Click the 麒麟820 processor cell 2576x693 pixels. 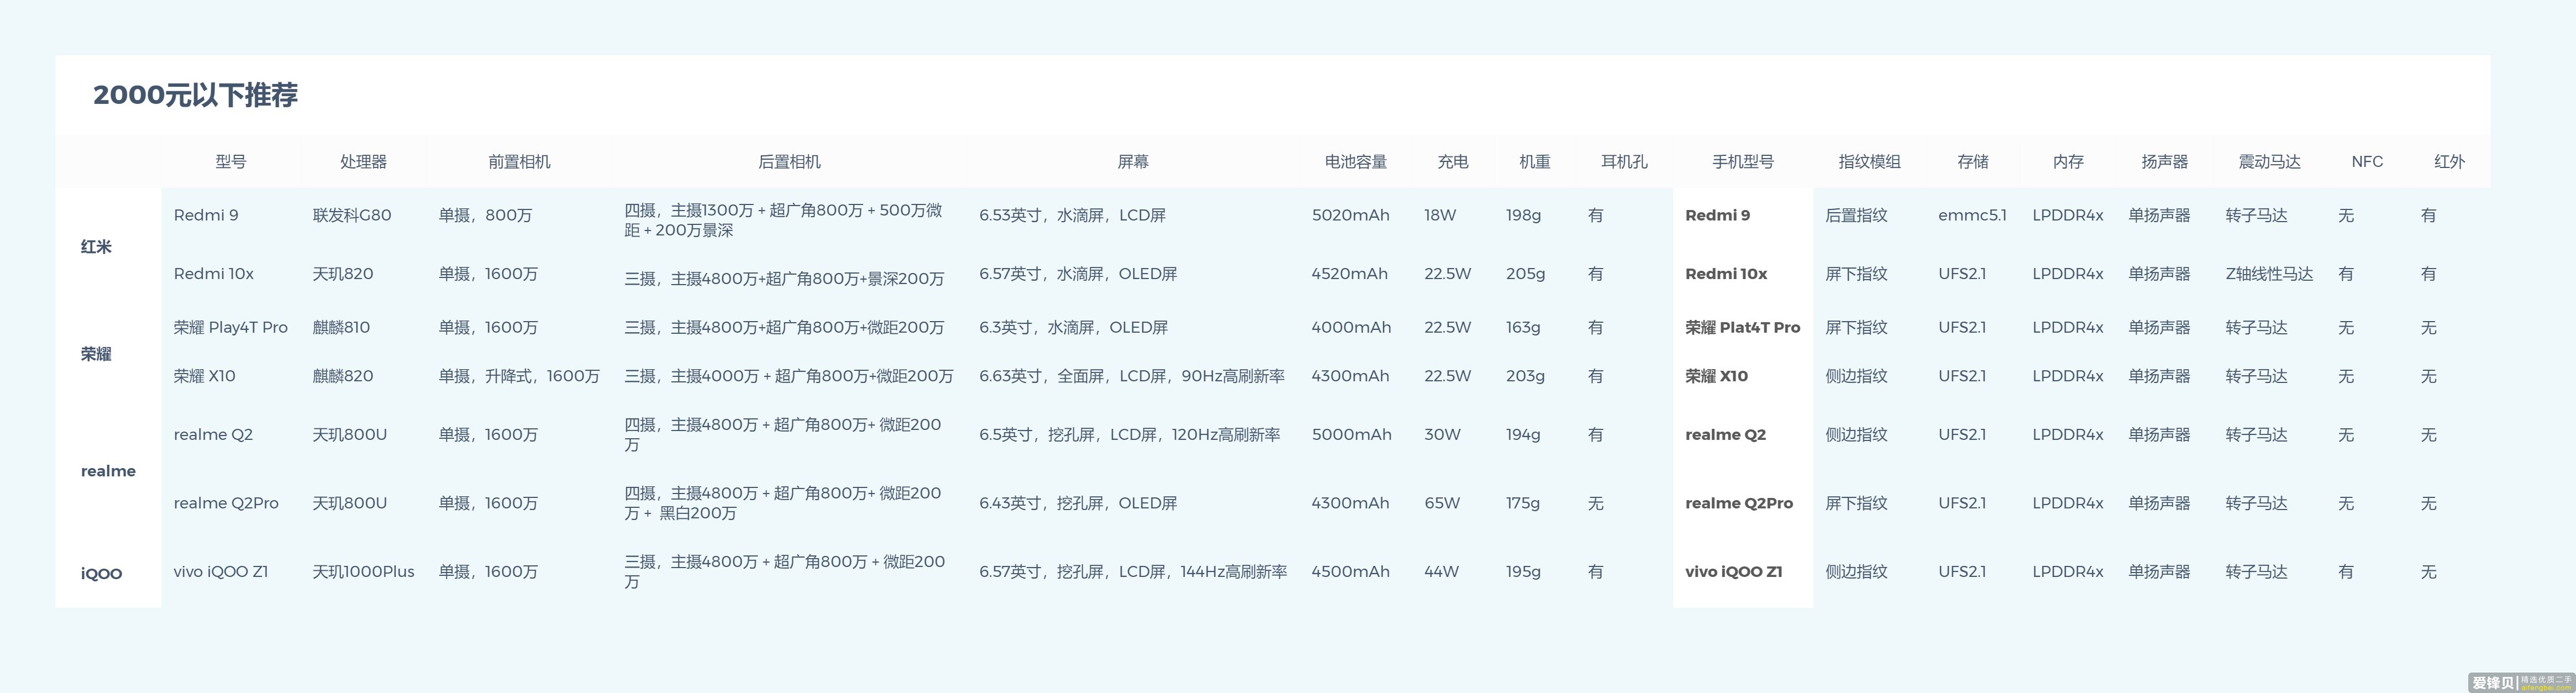[x=343, y=377]
